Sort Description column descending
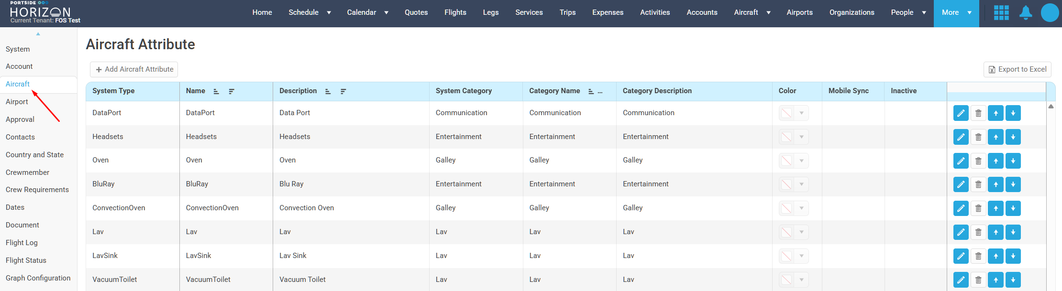The image size is (1062, 291). point(343,91)
